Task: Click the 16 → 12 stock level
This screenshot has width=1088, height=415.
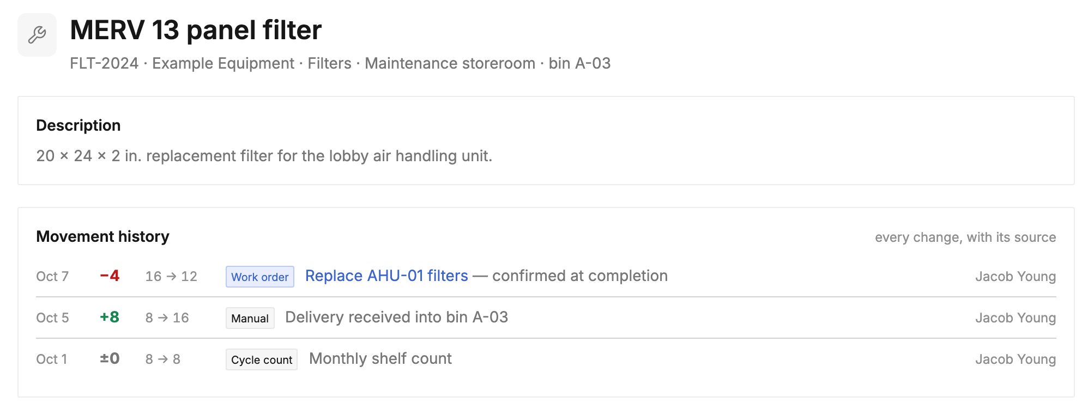Action: [x=171, y=277]
